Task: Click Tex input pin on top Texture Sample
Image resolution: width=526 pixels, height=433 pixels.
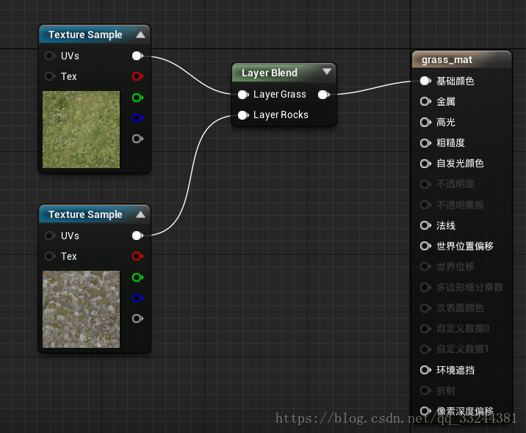Action: 50,76
